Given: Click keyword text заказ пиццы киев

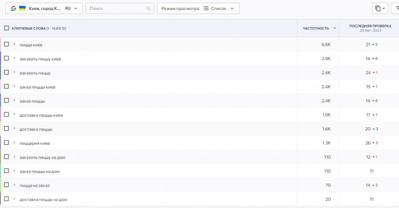Looking at the screenshot, I should (x=38, y=87).
